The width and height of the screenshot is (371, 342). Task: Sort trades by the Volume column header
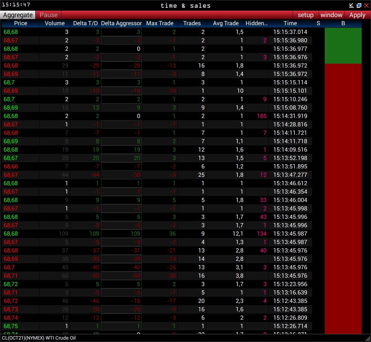54,23
